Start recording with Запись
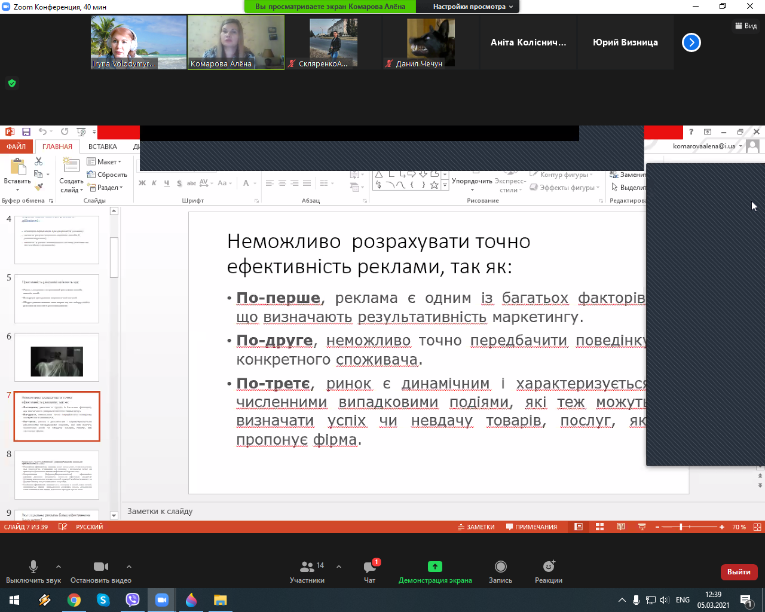The width and height of the screenshot is (765, 612). click(x=501, y=571)
